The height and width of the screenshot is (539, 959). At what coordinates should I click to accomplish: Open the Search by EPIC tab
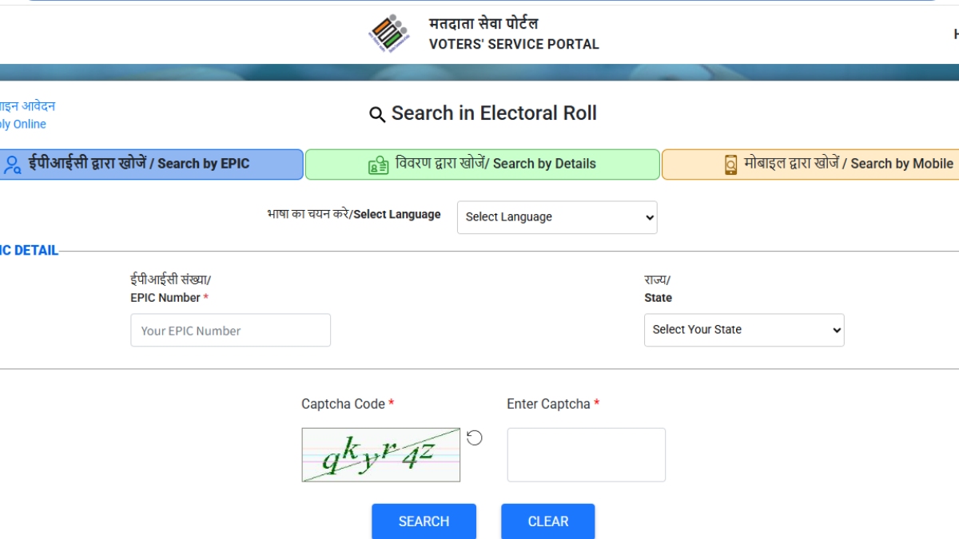(x=152, y=164)
